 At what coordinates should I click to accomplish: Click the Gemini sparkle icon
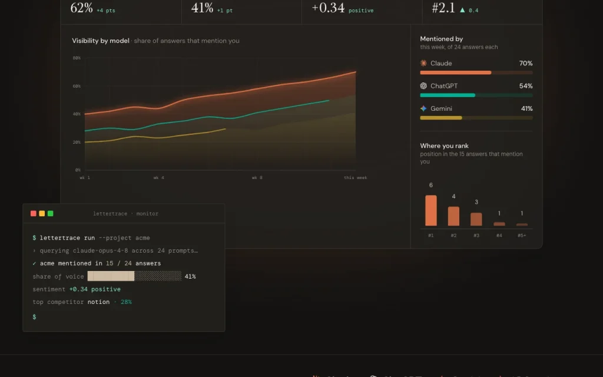pos(423,108)
